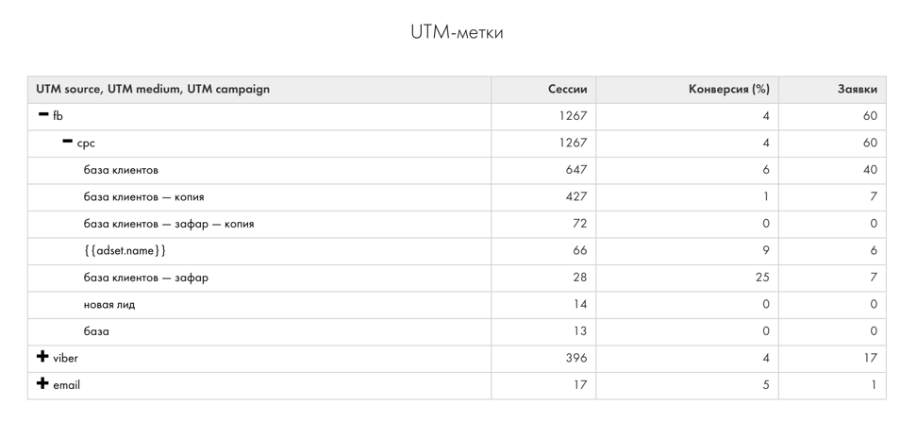Click the UTM source, medium, campaign header
The image size is (917, 422).
pos(153,90)
